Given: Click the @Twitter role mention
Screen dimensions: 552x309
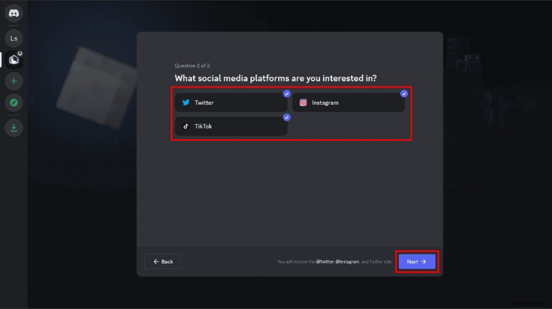Looking at the screenshot, I should [324, 262].
